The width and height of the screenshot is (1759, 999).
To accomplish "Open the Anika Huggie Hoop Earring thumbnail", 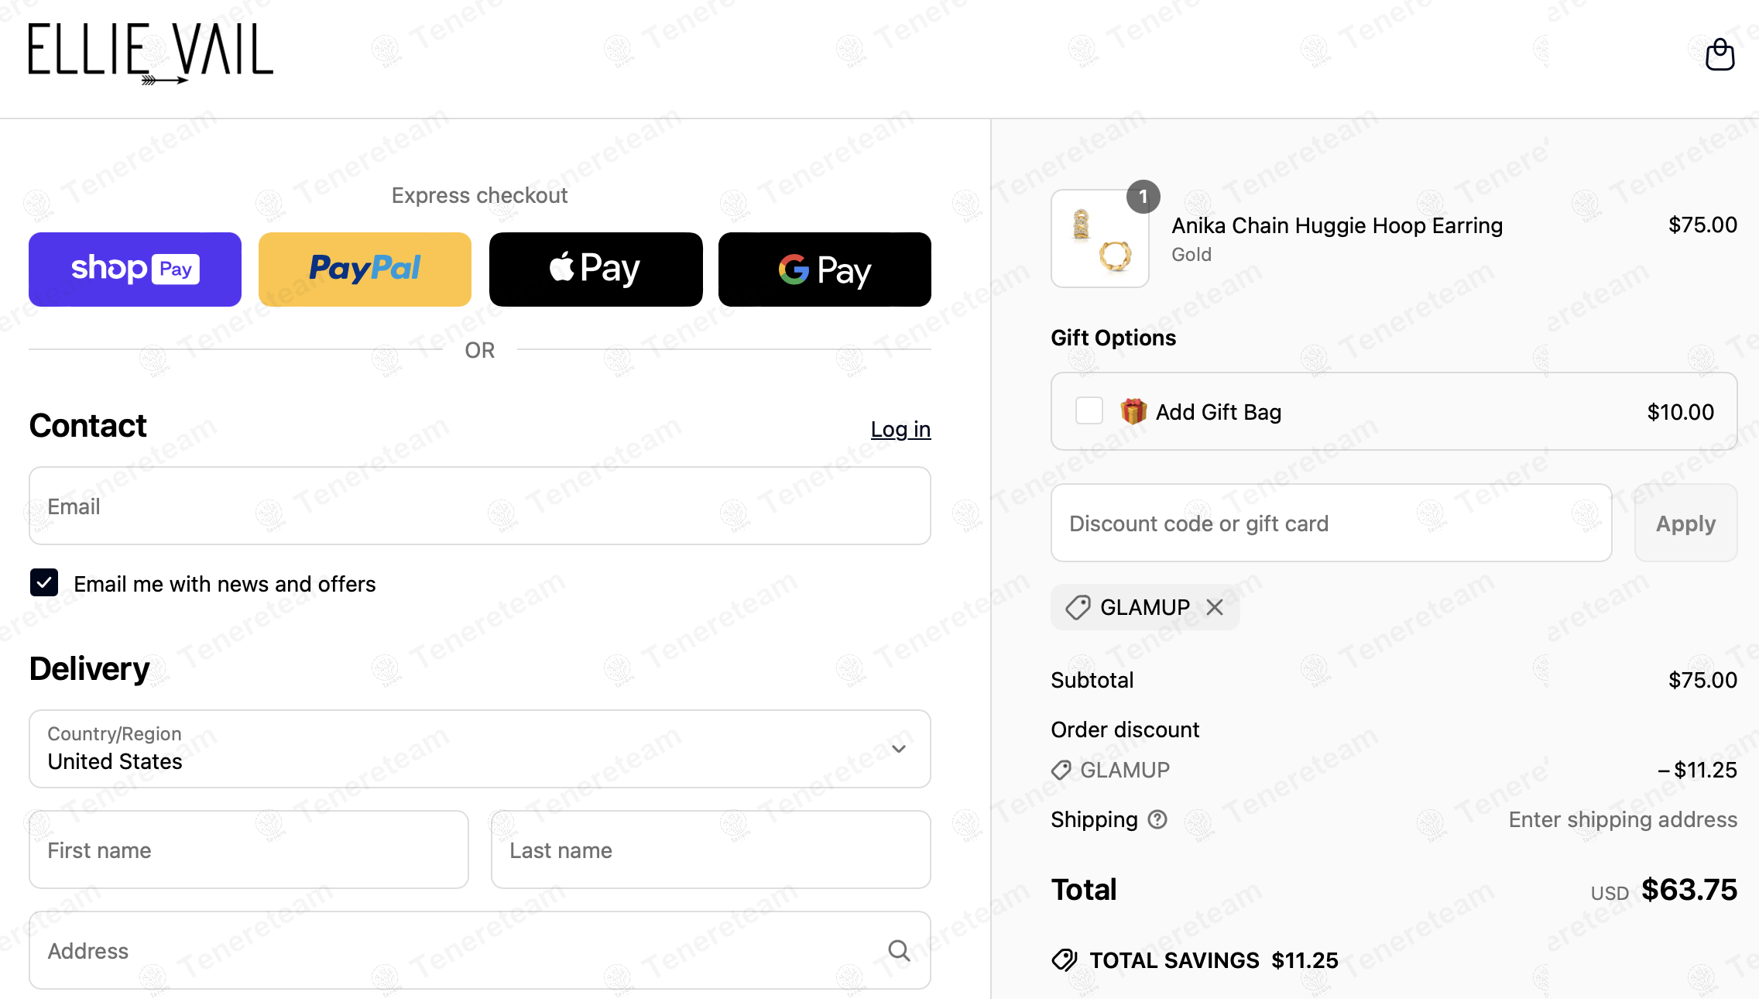I will tap(1100, 239).
